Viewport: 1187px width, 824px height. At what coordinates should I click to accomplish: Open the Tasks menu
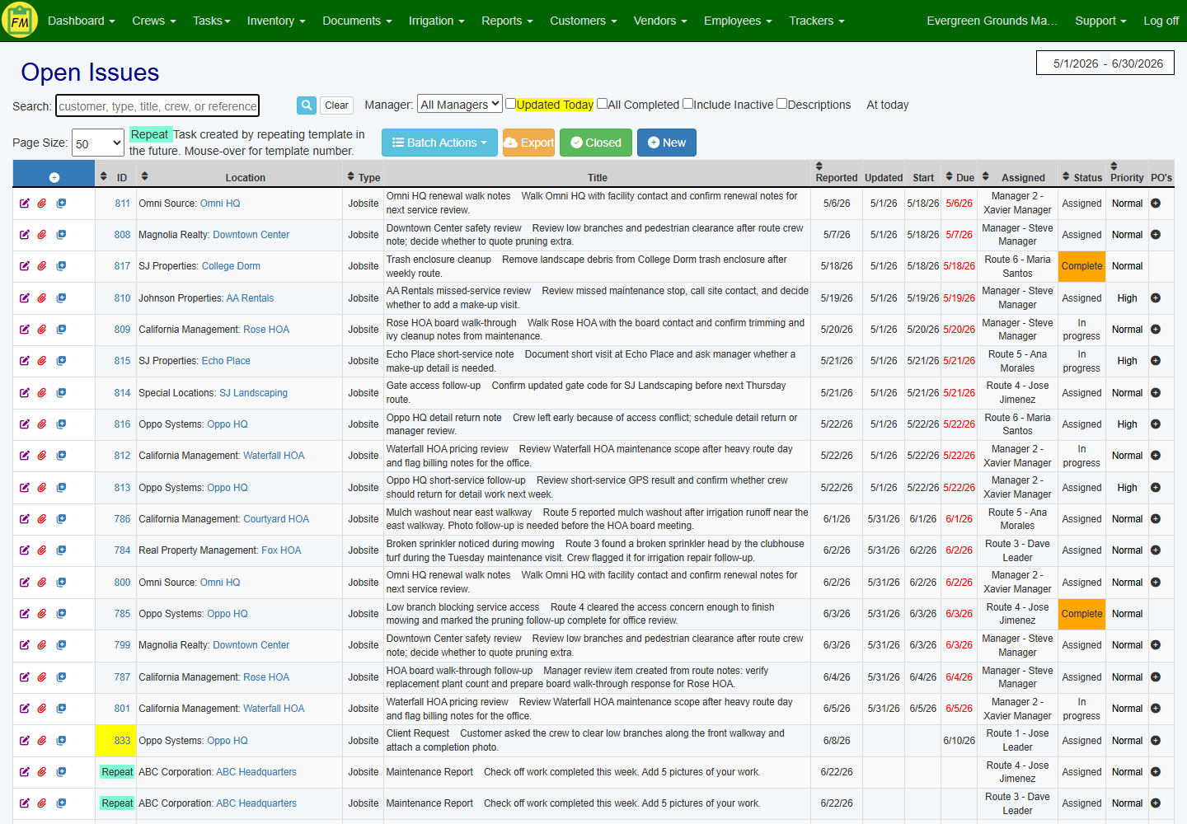[x=212, y=21]
